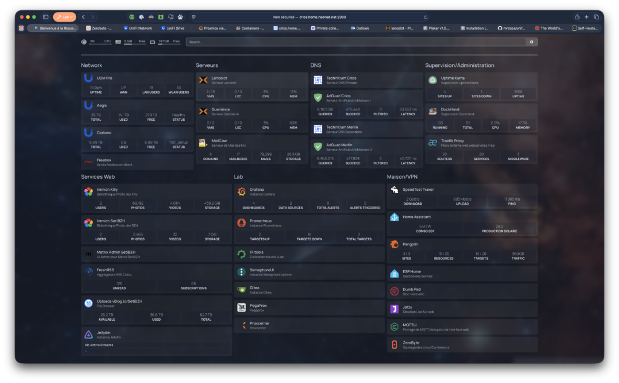Switch to the UniFi Network tab
The image size is (619, 383).
coord(139,28)
